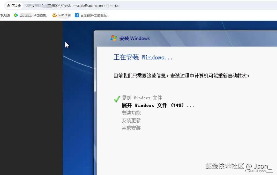Click the 正在安装 Windows... heading

point(143,57)
